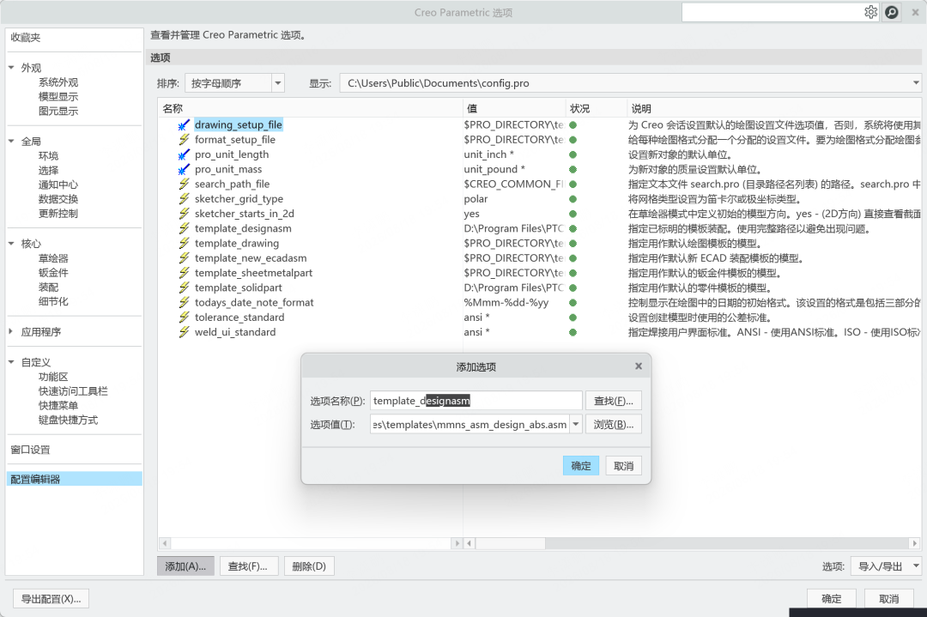Click the top search input field

[772, 12]
